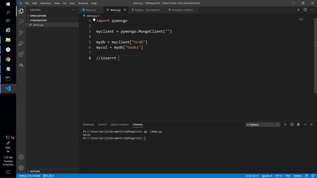Click demo.py breadcrumb in editor
This screenshot has width=317, height=178.
[92, 16]
